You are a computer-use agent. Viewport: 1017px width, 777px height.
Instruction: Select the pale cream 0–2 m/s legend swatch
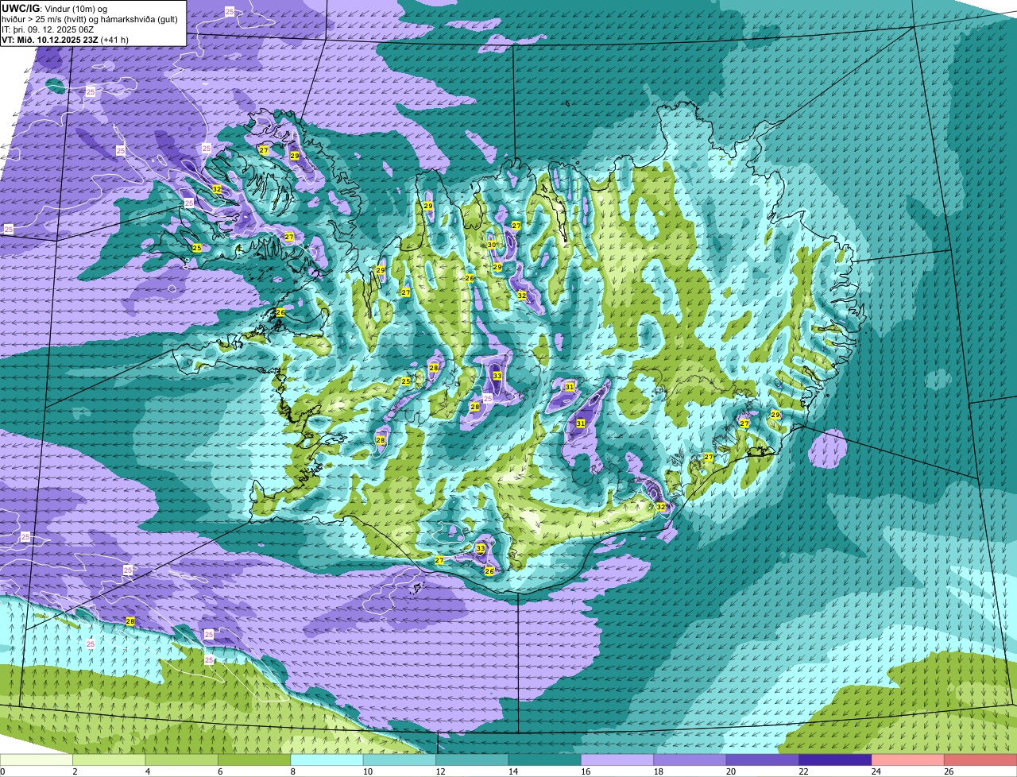36,760
